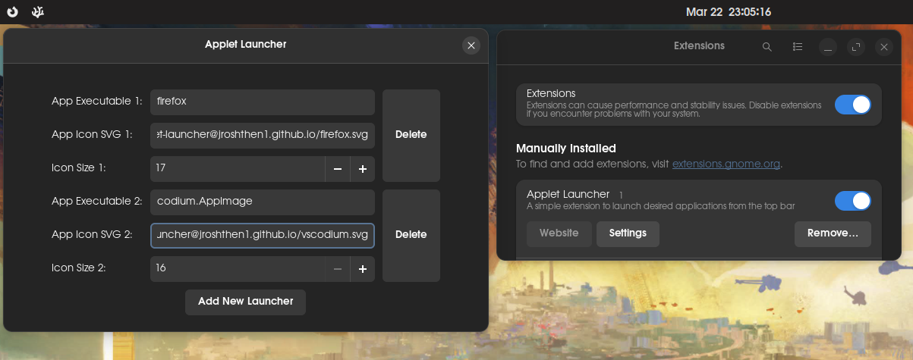The image size is (913, 360).
Task: Visit the extensions.gnome.org link
Action: [x=726, y=164]
